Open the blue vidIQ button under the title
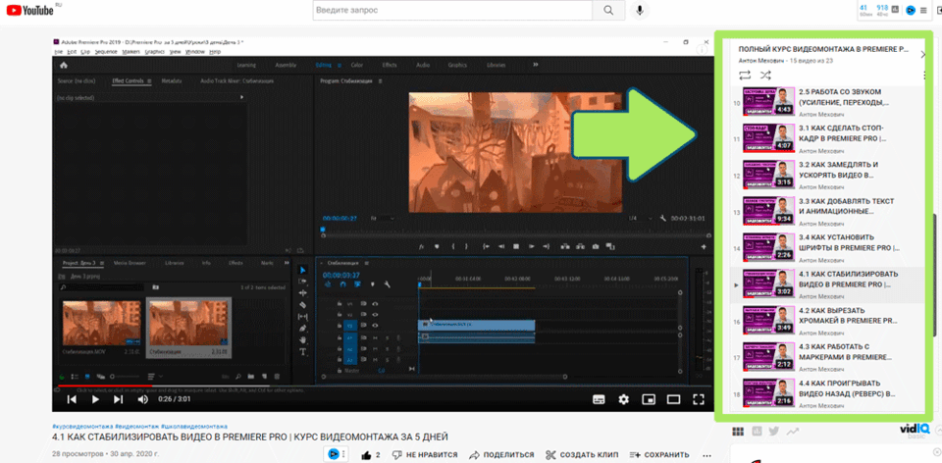Viewport: 942px width, 463px height. click(333, 454)
